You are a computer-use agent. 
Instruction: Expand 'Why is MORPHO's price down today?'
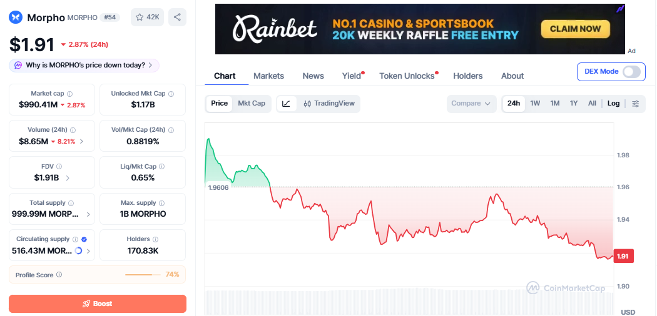(84, 65)
